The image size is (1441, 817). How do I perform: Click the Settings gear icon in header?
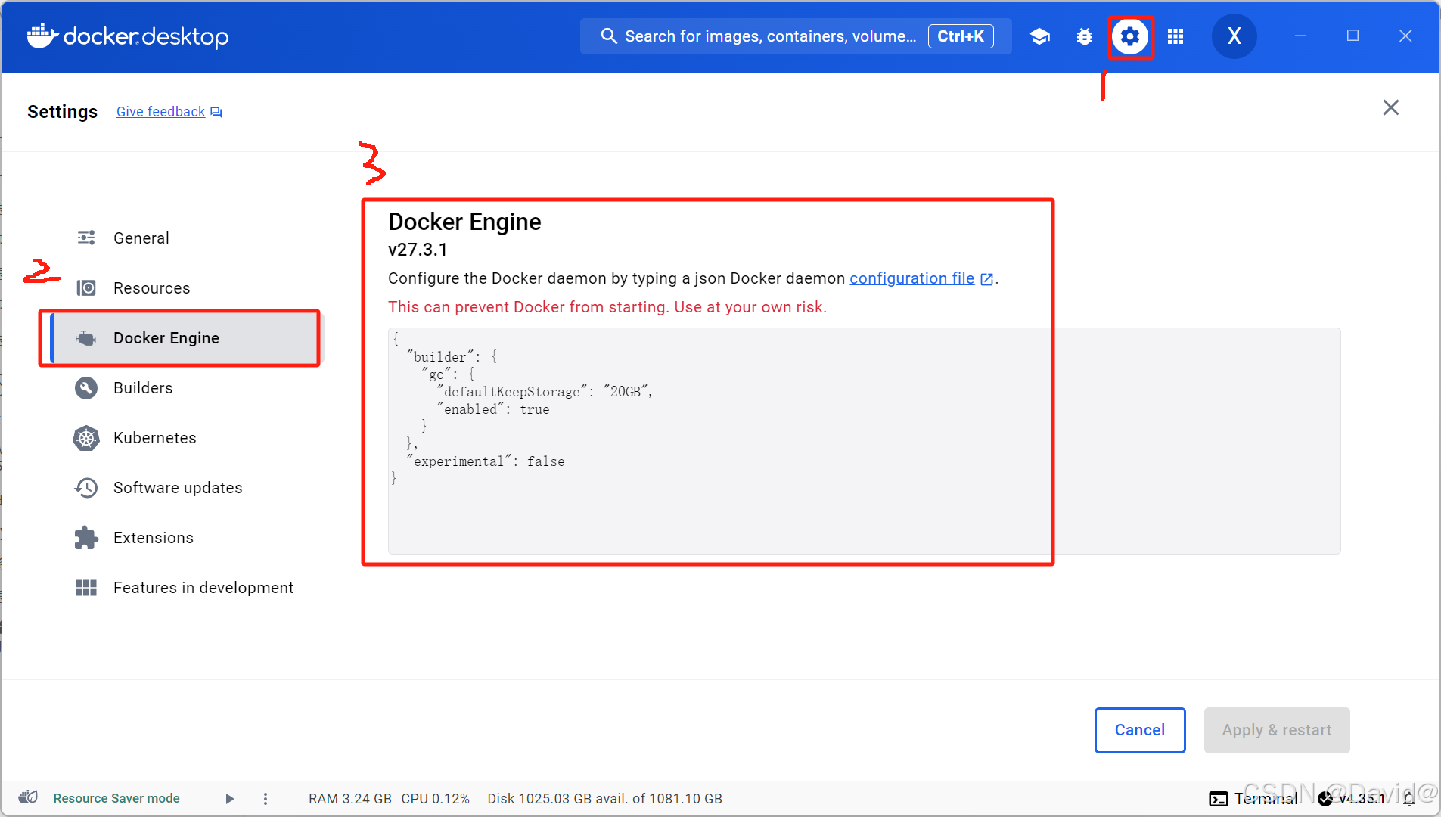click(1130, 36)
